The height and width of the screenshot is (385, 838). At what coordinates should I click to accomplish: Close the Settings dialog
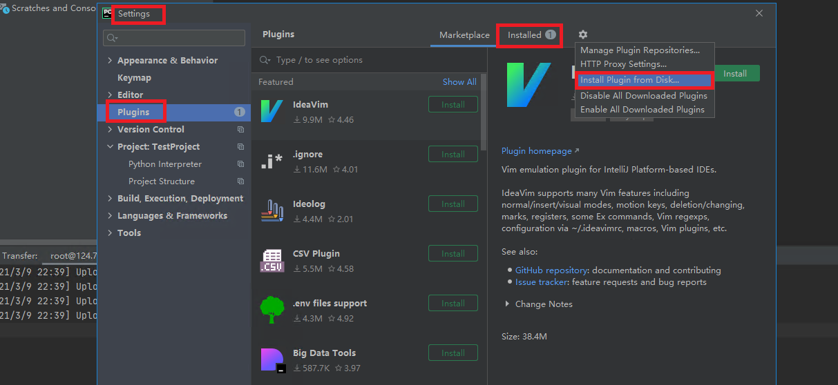point(759,13)
